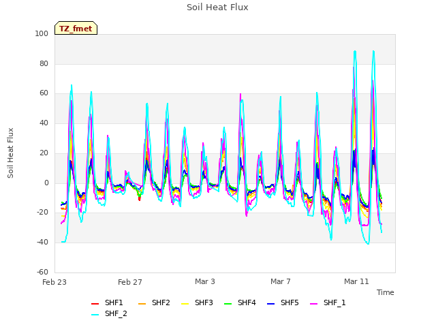
Task: Click the -60 y-axis tick label
Action: [42, 272]
